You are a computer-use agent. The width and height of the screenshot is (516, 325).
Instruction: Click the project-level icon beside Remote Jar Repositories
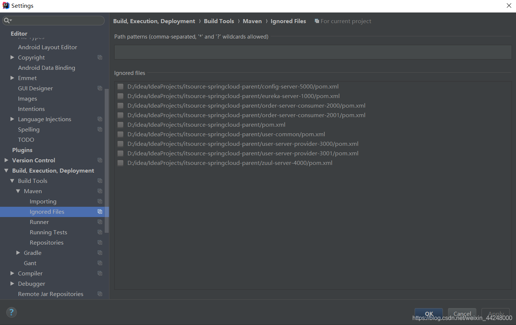100,294
